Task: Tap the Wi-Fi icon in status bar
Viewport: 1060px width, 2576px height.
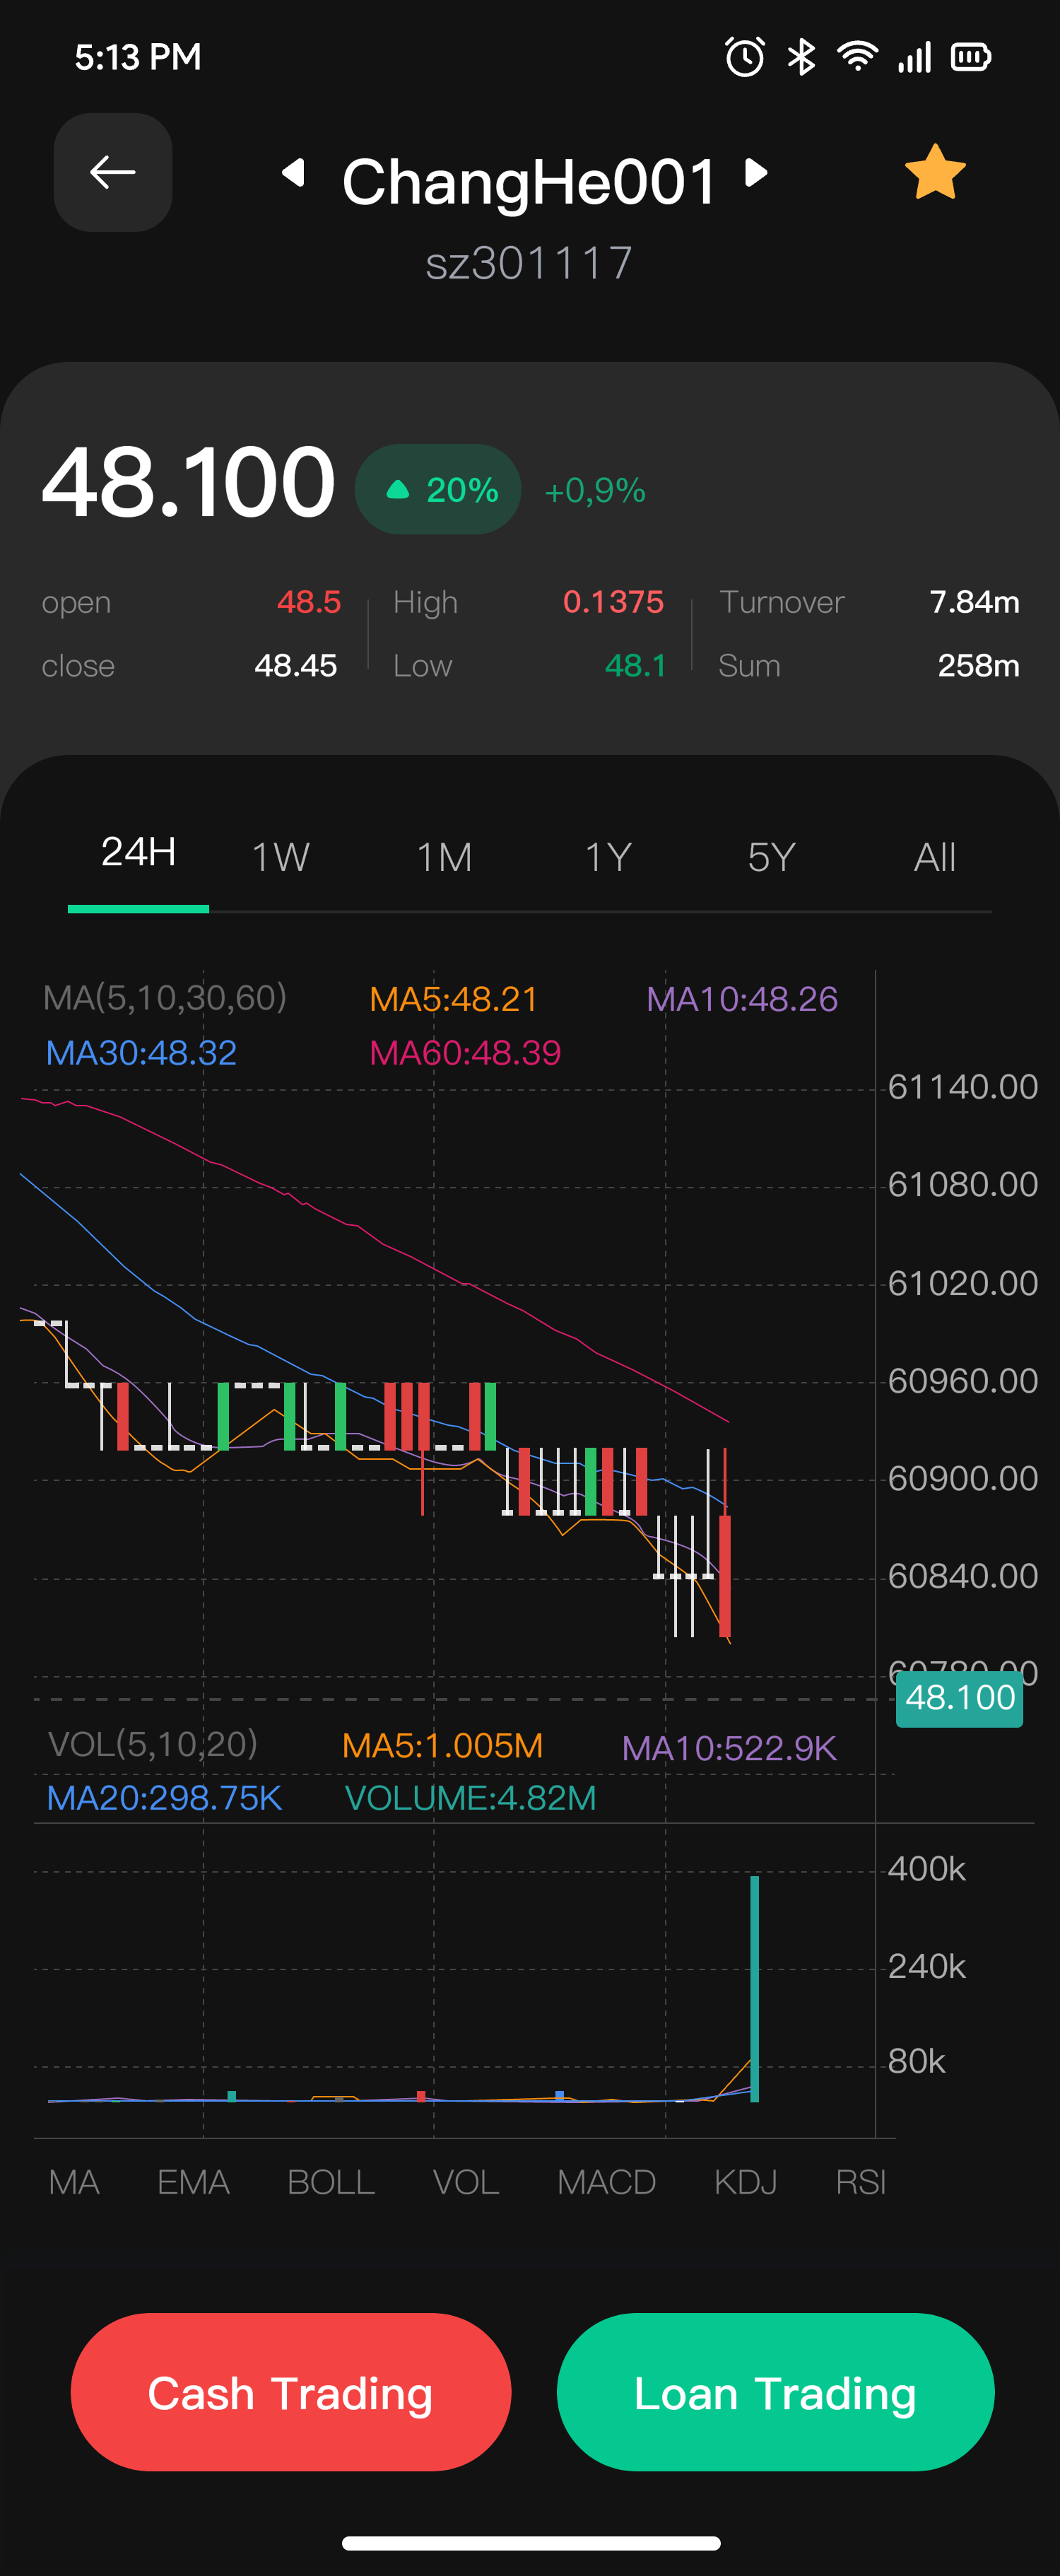Action: click(857, 57)
